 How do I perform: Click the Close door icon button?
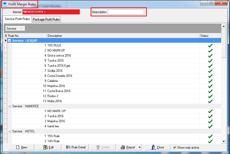[x=154, y=147]
